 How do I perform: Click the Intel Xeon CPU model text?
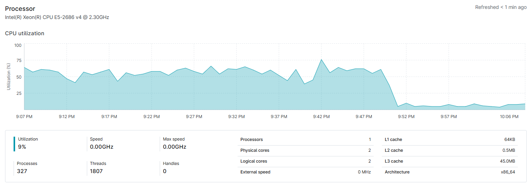point(57,17)
